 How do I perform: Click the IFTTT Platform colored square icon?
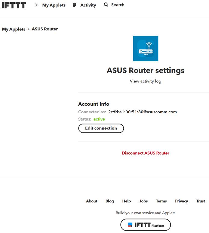click(130, 225)
